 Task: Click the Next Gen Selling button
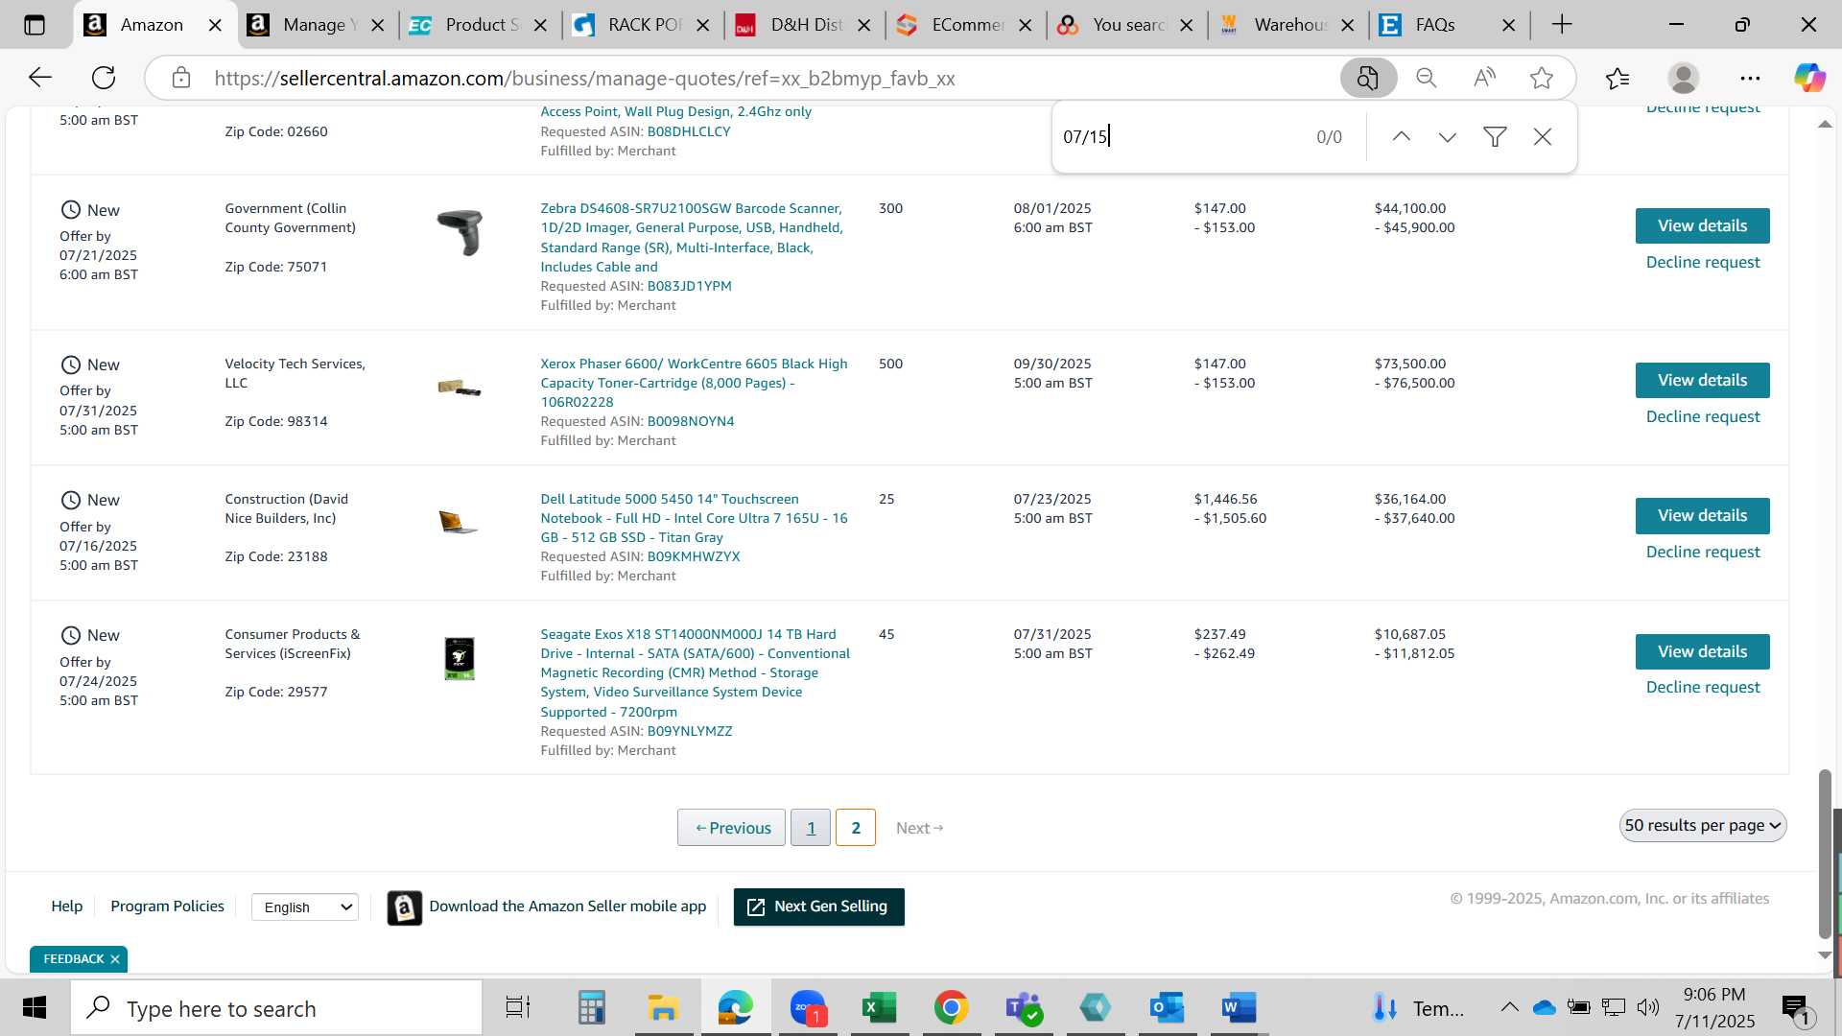[x=818, y=906]
